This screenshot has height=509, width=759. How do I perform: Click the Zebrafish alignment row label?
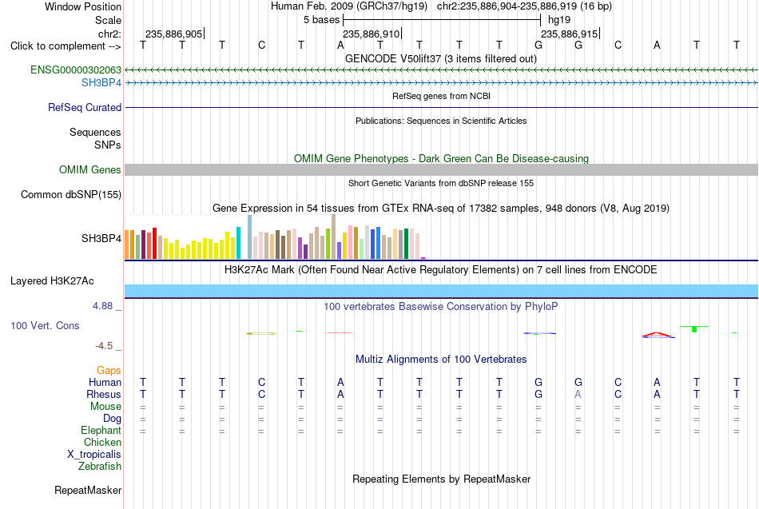100,467
